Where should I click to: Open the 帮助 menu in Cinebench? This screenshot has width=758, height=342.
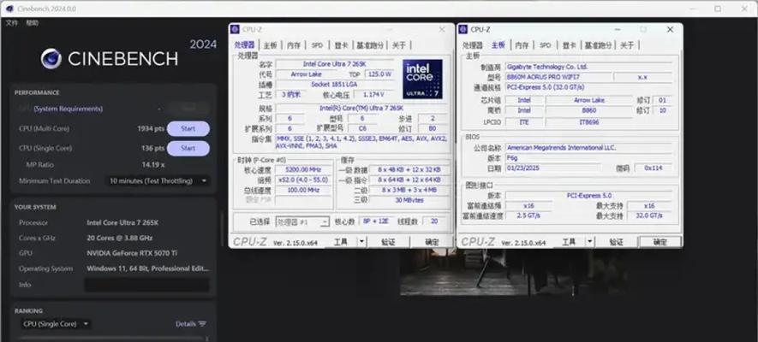point(33,23)
